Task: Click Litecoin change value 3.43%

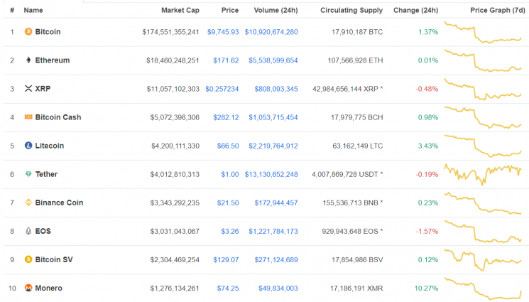Action: tap(428, 146)
